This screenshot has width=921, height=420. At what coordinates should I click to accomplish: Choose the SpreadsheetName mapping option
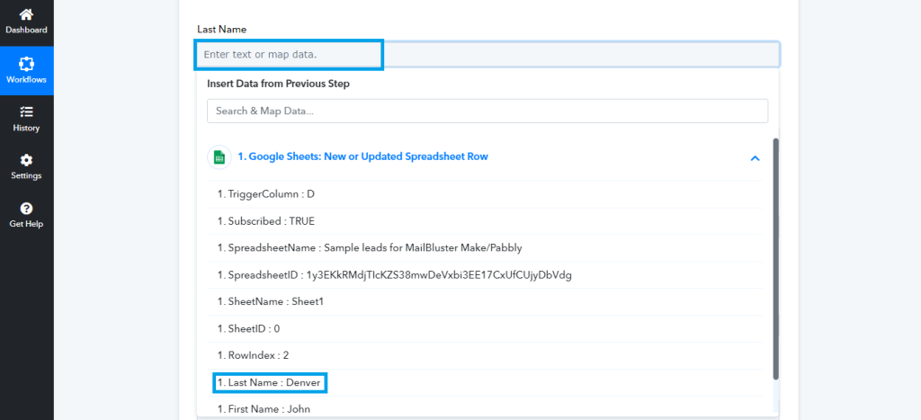tap(370, 248)
